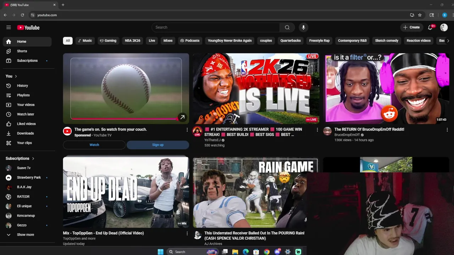
Task: Click the YouTube search input field
Action: [216, 27]
